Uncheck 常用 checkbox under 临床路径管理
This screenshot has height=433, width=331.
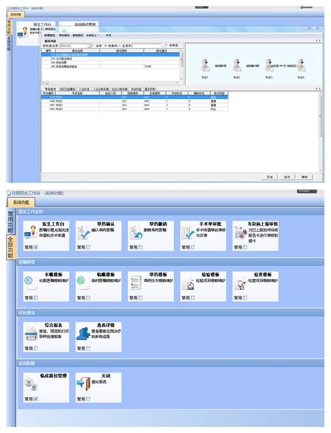pyautogui.click(x=36, y=399)
